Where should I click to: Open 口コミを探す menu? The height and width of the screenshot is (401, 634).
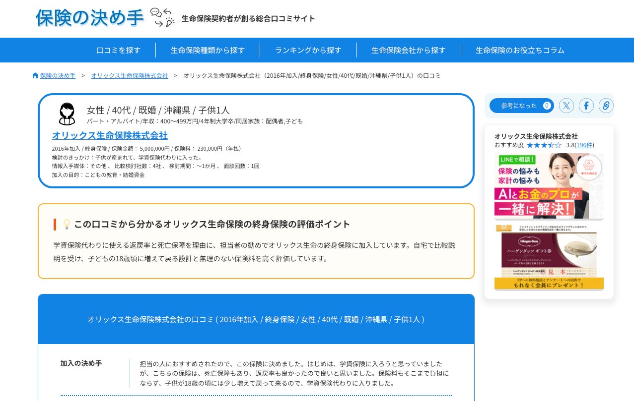[x=118, y=50]
